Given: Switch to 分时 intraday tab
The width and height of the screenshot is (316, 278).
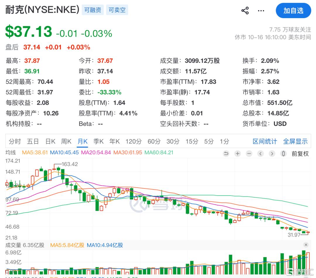Looking at the screenshot, I should click(x=15, y=141).
